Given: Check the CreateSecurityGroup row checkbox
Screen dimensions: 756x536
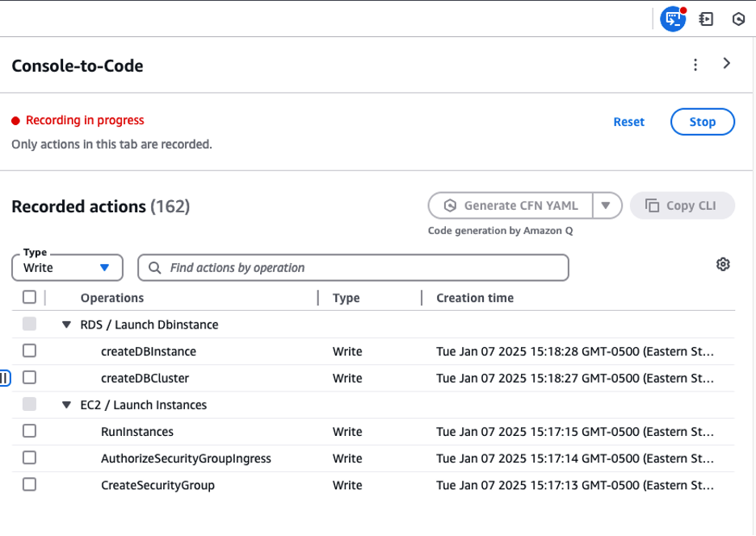Looking at the screenshot, I should tap(29, 484).
